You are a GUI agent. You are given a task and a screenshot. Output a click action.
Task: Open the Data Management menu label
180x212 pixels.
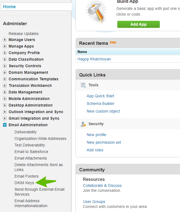[x=25, y=92]
